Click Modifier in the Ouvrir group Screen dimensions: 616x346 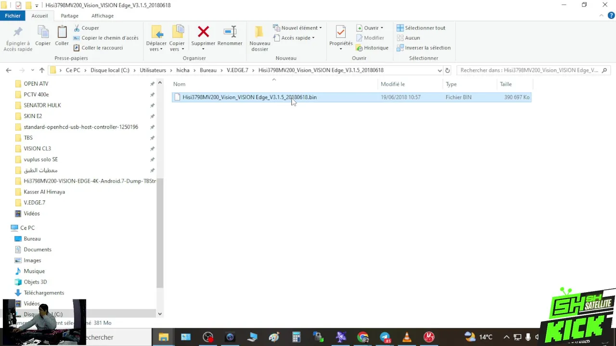tap(370, 38)
